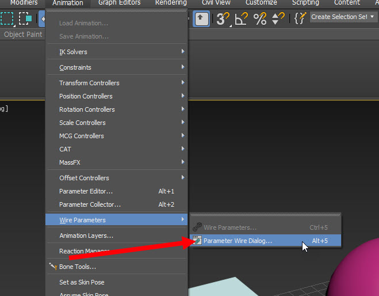This screenshot has width=379, height=296.
Task: Open Edit Named Selection Sets icon
Action: [x=300, y=18]
